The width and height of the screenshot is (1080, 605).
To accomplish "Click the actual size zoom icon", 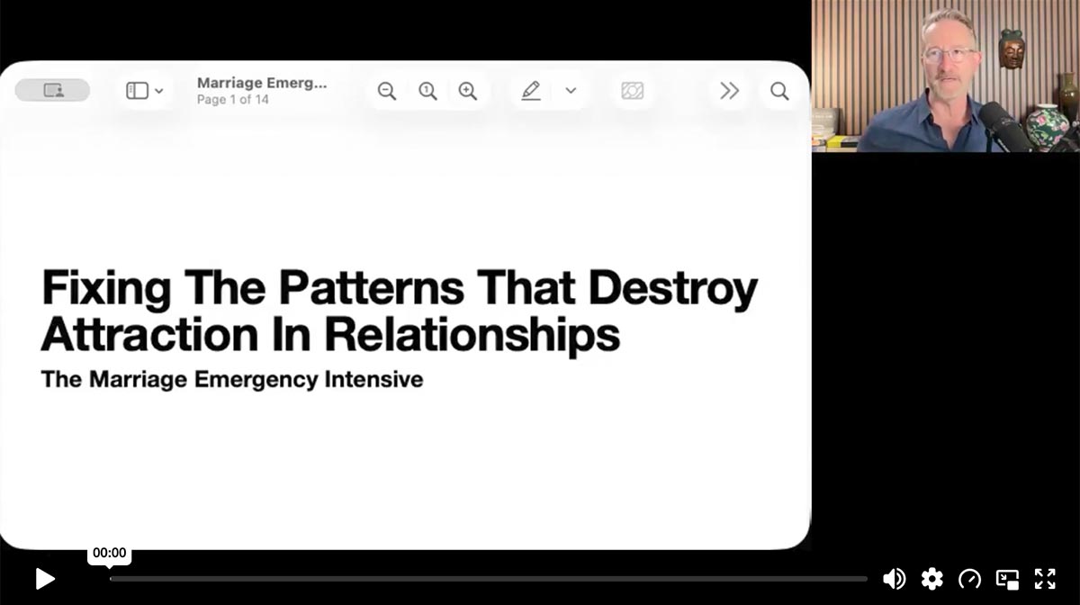I will 427,91.
